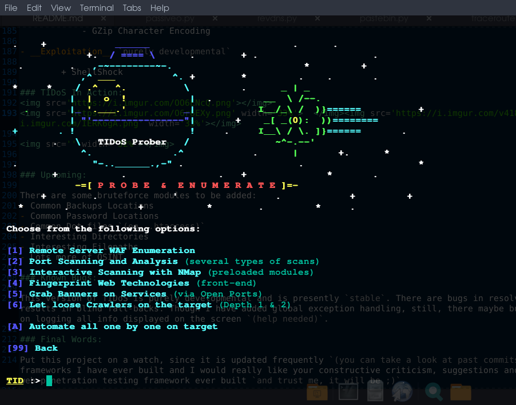The height and width of the screenshot is (405, 516).
Task: Click 'GZip Character Encoding' line in editor
Action: point(150,31)
